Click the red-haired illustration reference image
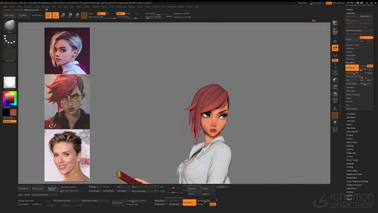378x213 pixels. pyautogui.click(x=67, y=102)
